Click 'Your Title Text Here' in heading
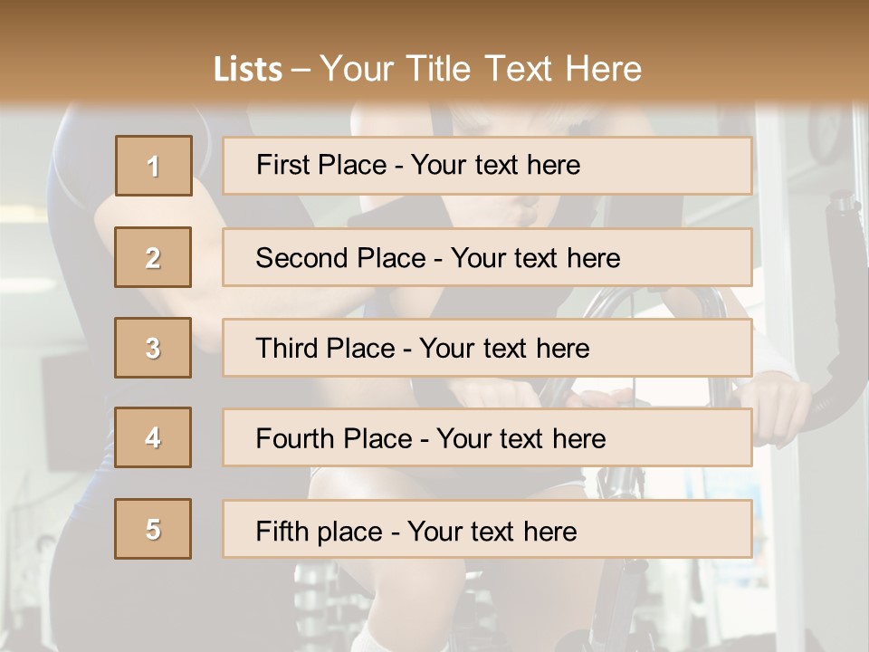Screen dimensions: 869x652 [481, 69]
